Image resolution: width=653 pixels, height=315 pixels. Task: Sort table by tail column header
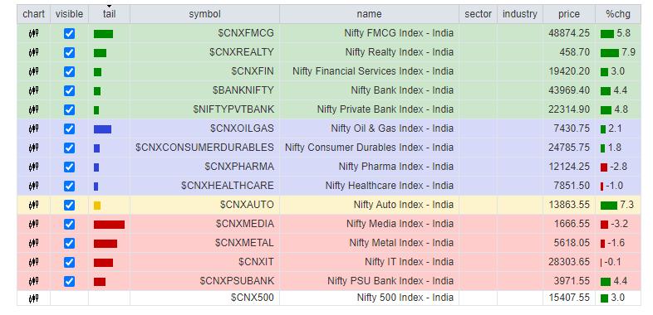pos(109,14)
